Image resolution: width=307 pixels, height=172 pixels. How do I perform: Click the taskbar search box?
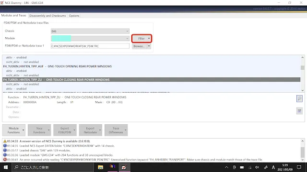pos(53,167)
